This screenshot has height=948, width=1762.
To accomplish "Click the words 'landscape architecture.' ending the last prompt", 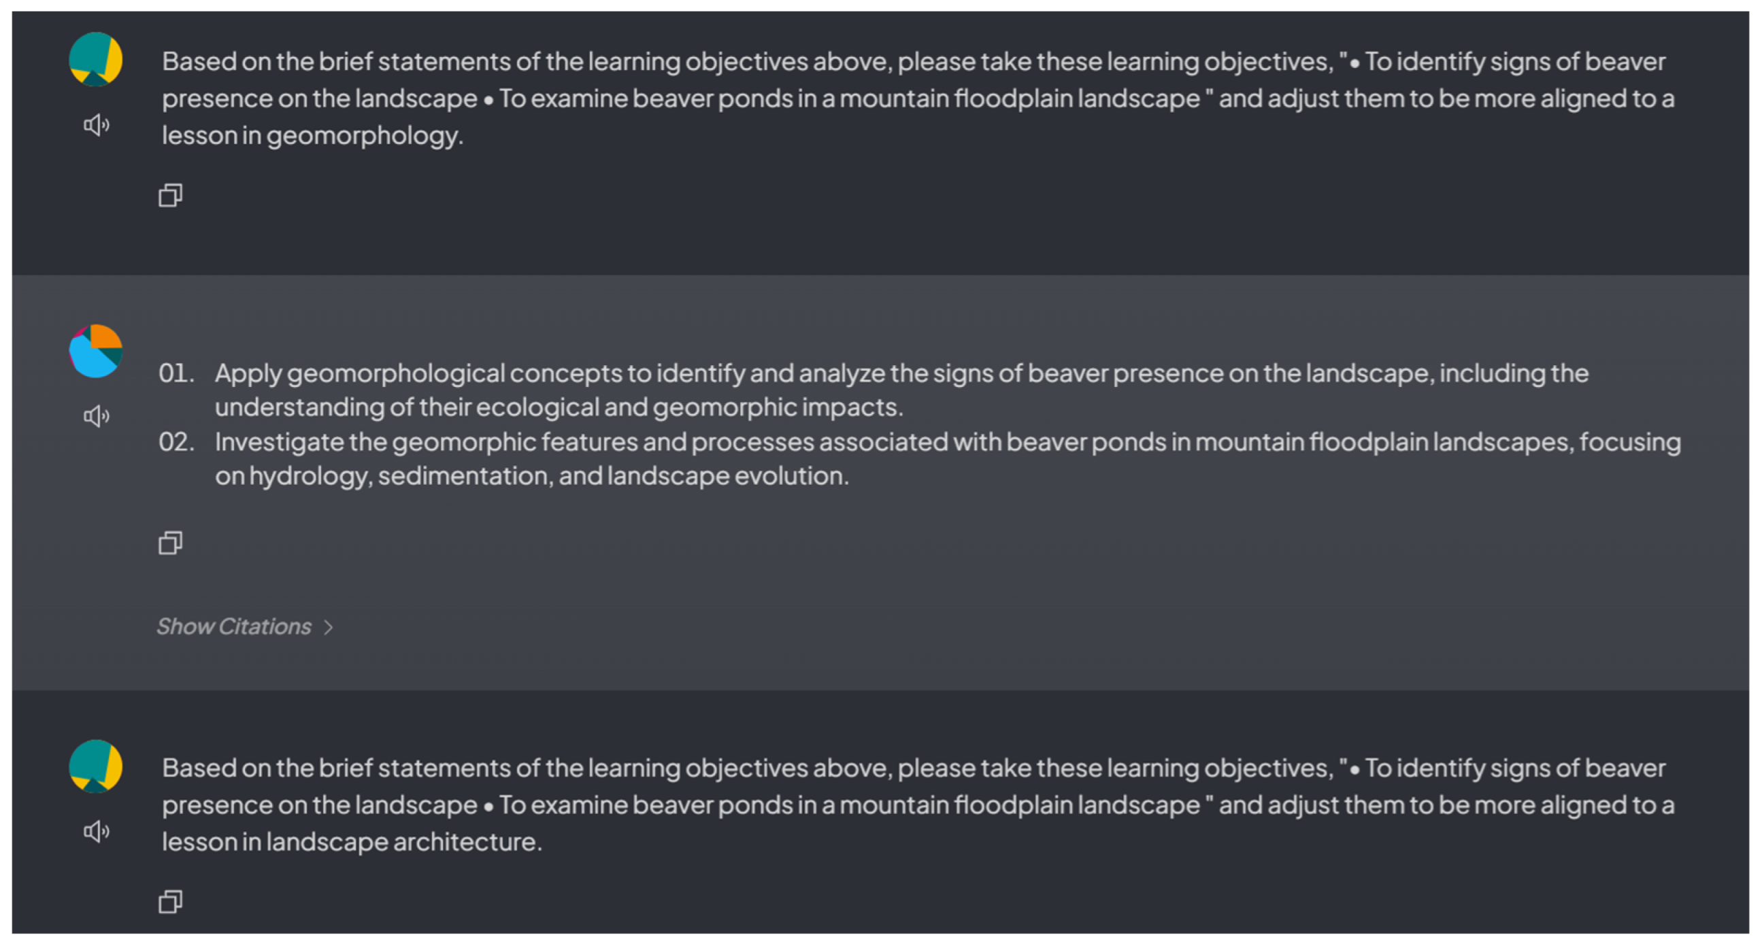I will [403, 842].
